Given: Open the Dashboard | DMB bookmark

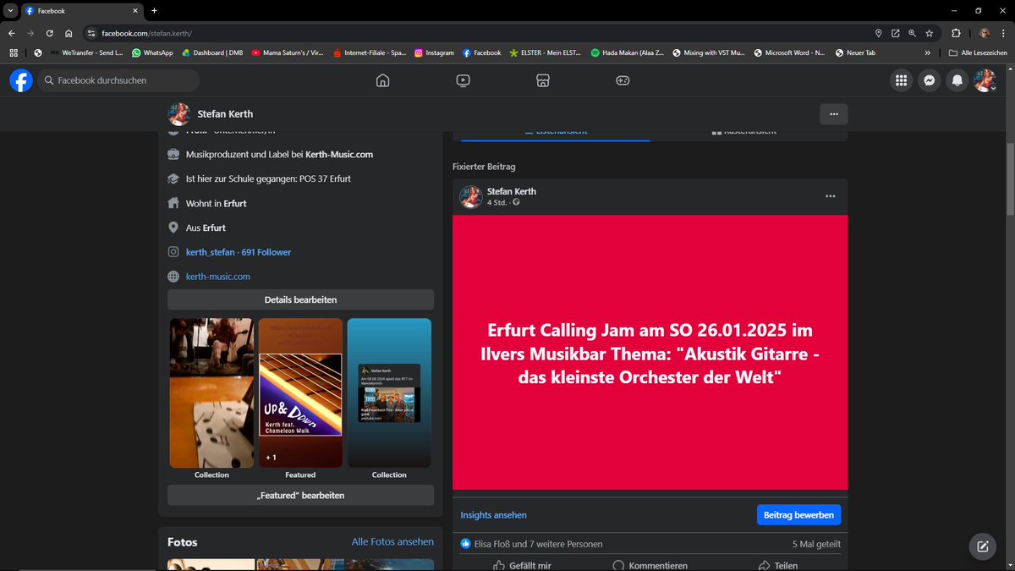Looking at the screenshot, I should point(212,52).
